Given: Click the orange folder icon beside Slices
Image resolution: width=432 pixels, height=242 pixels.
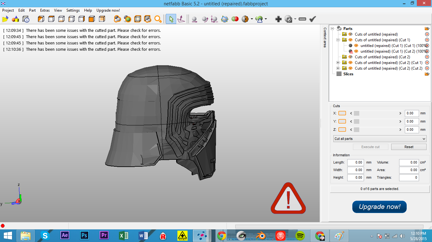Looking at the screenshot, I should 427,74.
